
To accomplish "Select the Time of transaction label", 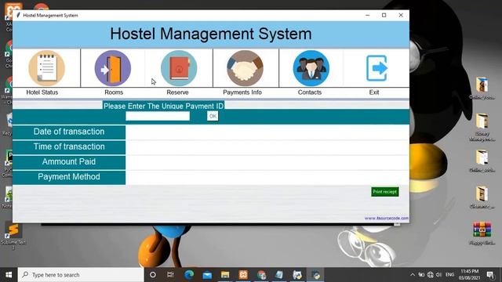I will (69, 146).
